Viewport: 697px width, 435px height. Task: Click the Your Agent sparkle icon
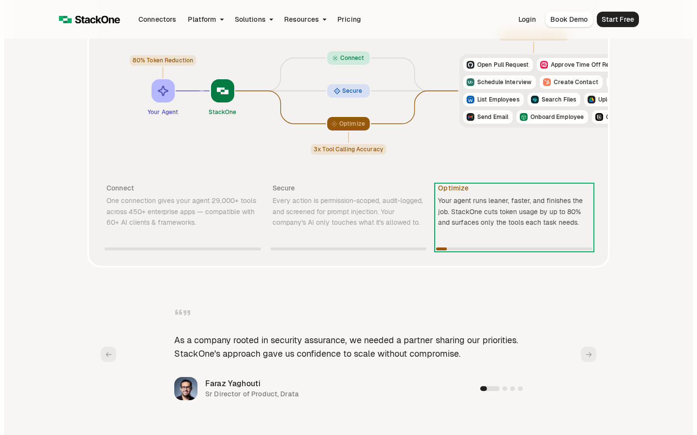163,91
